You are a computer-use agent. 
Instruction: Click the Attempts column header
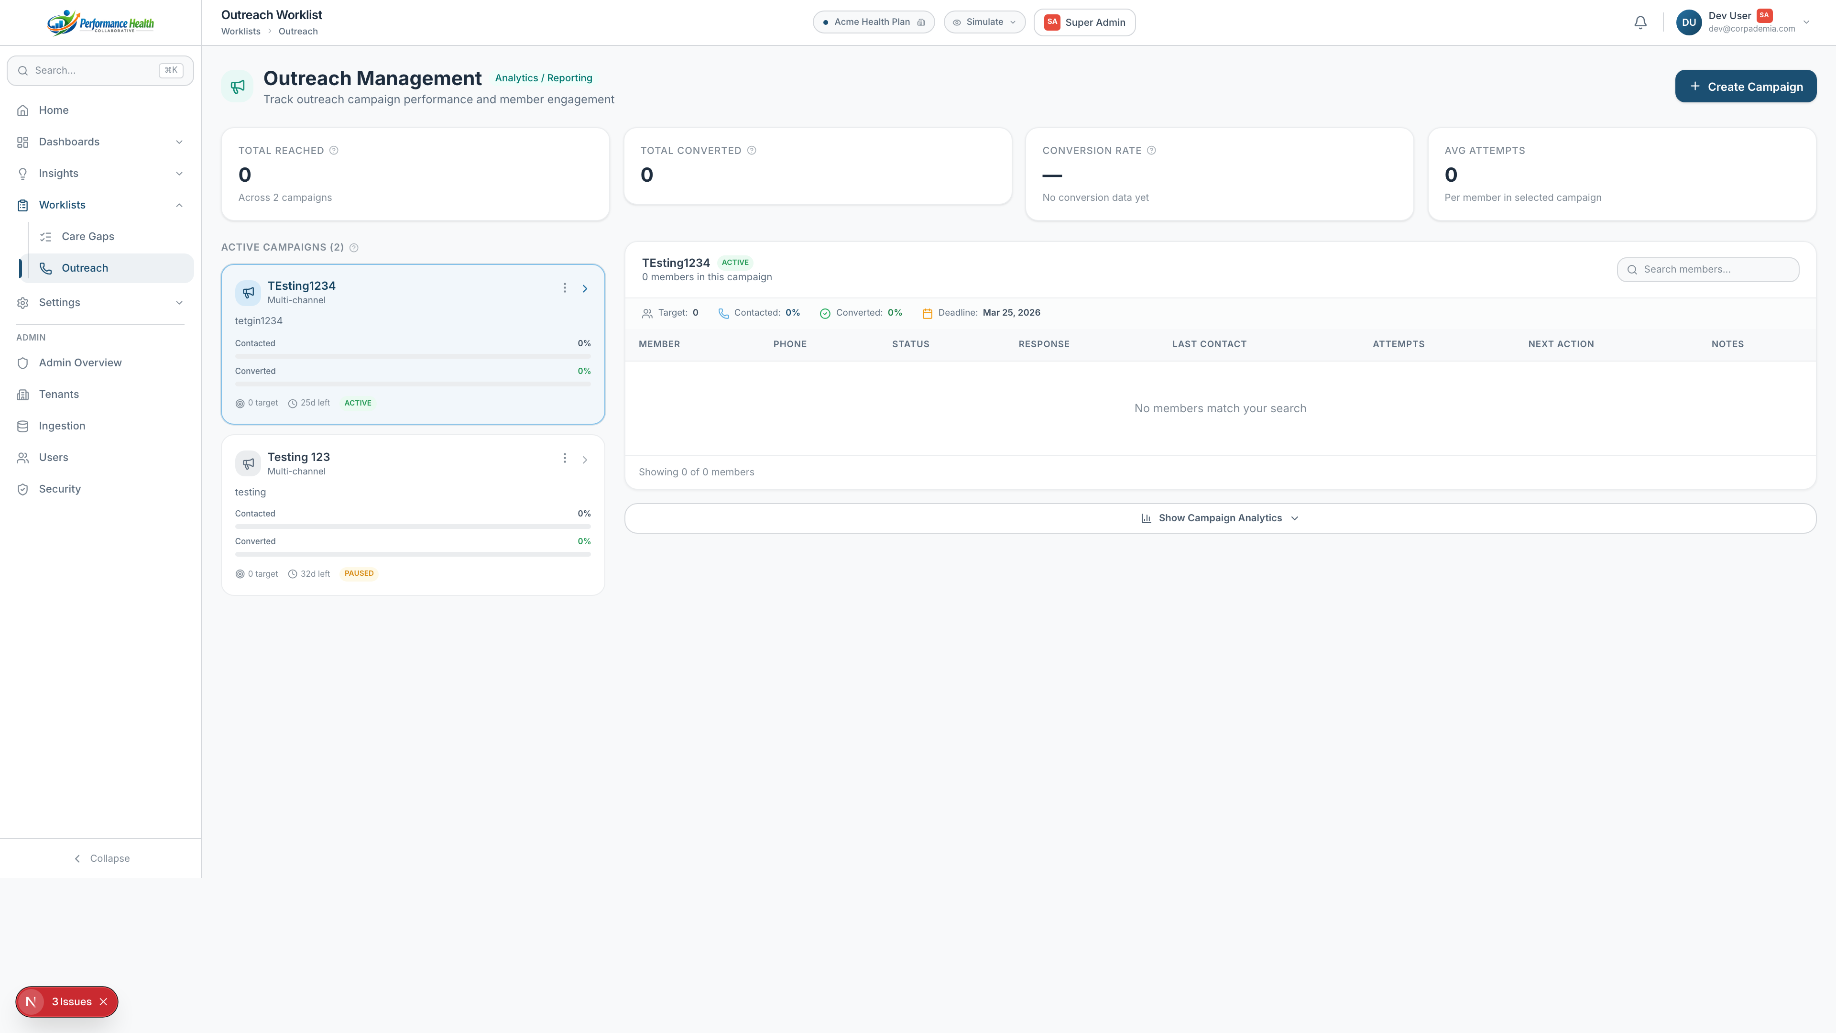click(x=1399, y=344)
